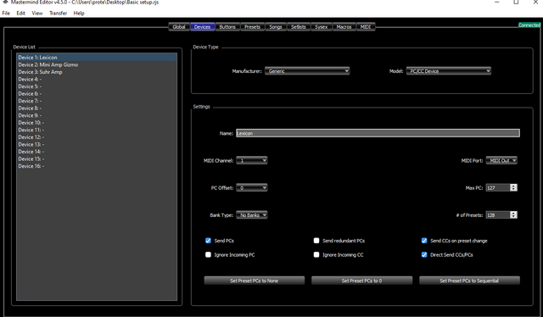Select the empty Device 8 row

[x=97, y=108]
